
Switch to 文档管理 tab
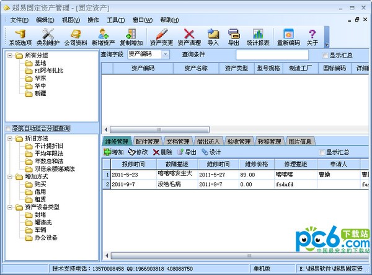coord(178,142)
